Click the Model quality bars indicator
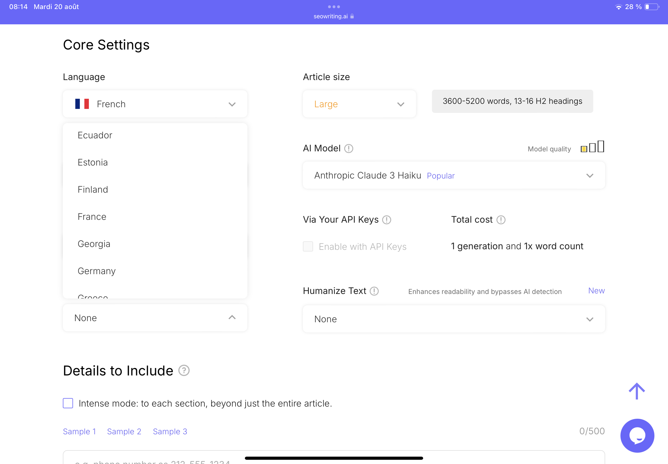Screen dimensions: 668x464 tap(592, 147)
